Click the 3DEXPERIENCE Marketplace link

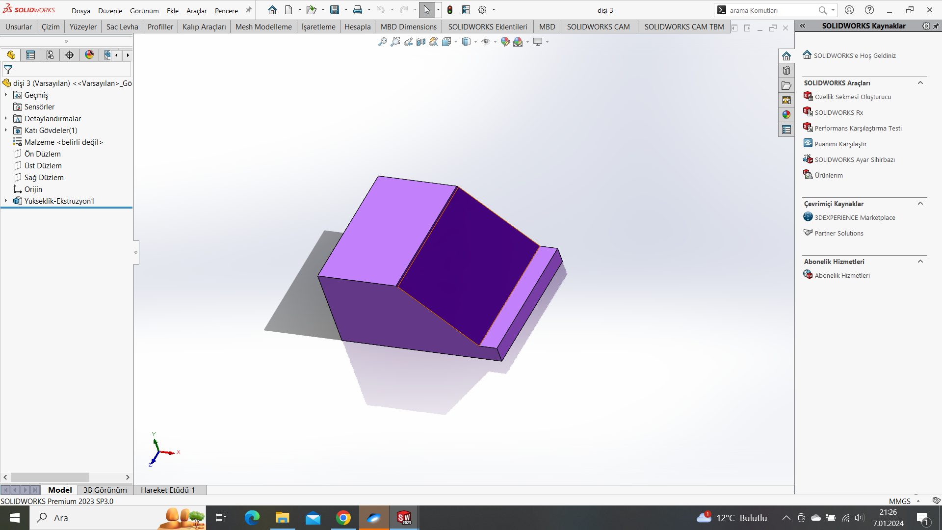tap(855, 217)
